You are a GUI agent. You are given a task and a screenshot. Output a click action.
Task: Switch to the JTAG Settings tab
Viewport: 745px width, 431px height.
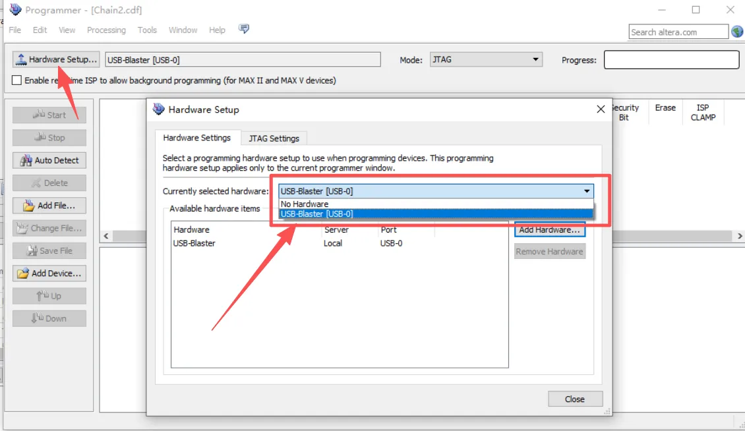tap(274, 138)
